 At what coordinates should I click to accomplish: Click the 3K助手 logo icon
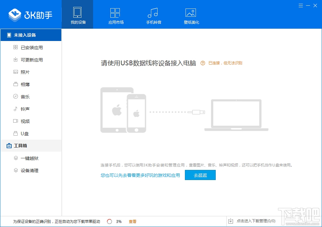coord(14,15)
